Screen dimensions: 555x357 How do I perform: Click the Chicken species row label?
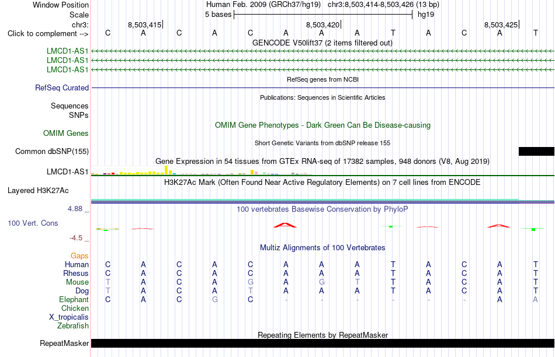point(75,308)
